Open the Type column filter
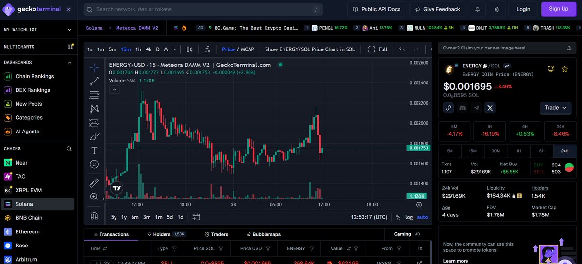 (x=174, y=248)
